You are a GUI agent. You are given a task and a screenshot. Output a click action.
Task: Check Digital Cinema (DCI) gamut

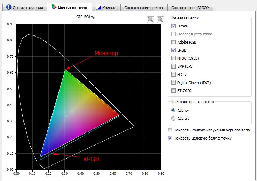173,83
